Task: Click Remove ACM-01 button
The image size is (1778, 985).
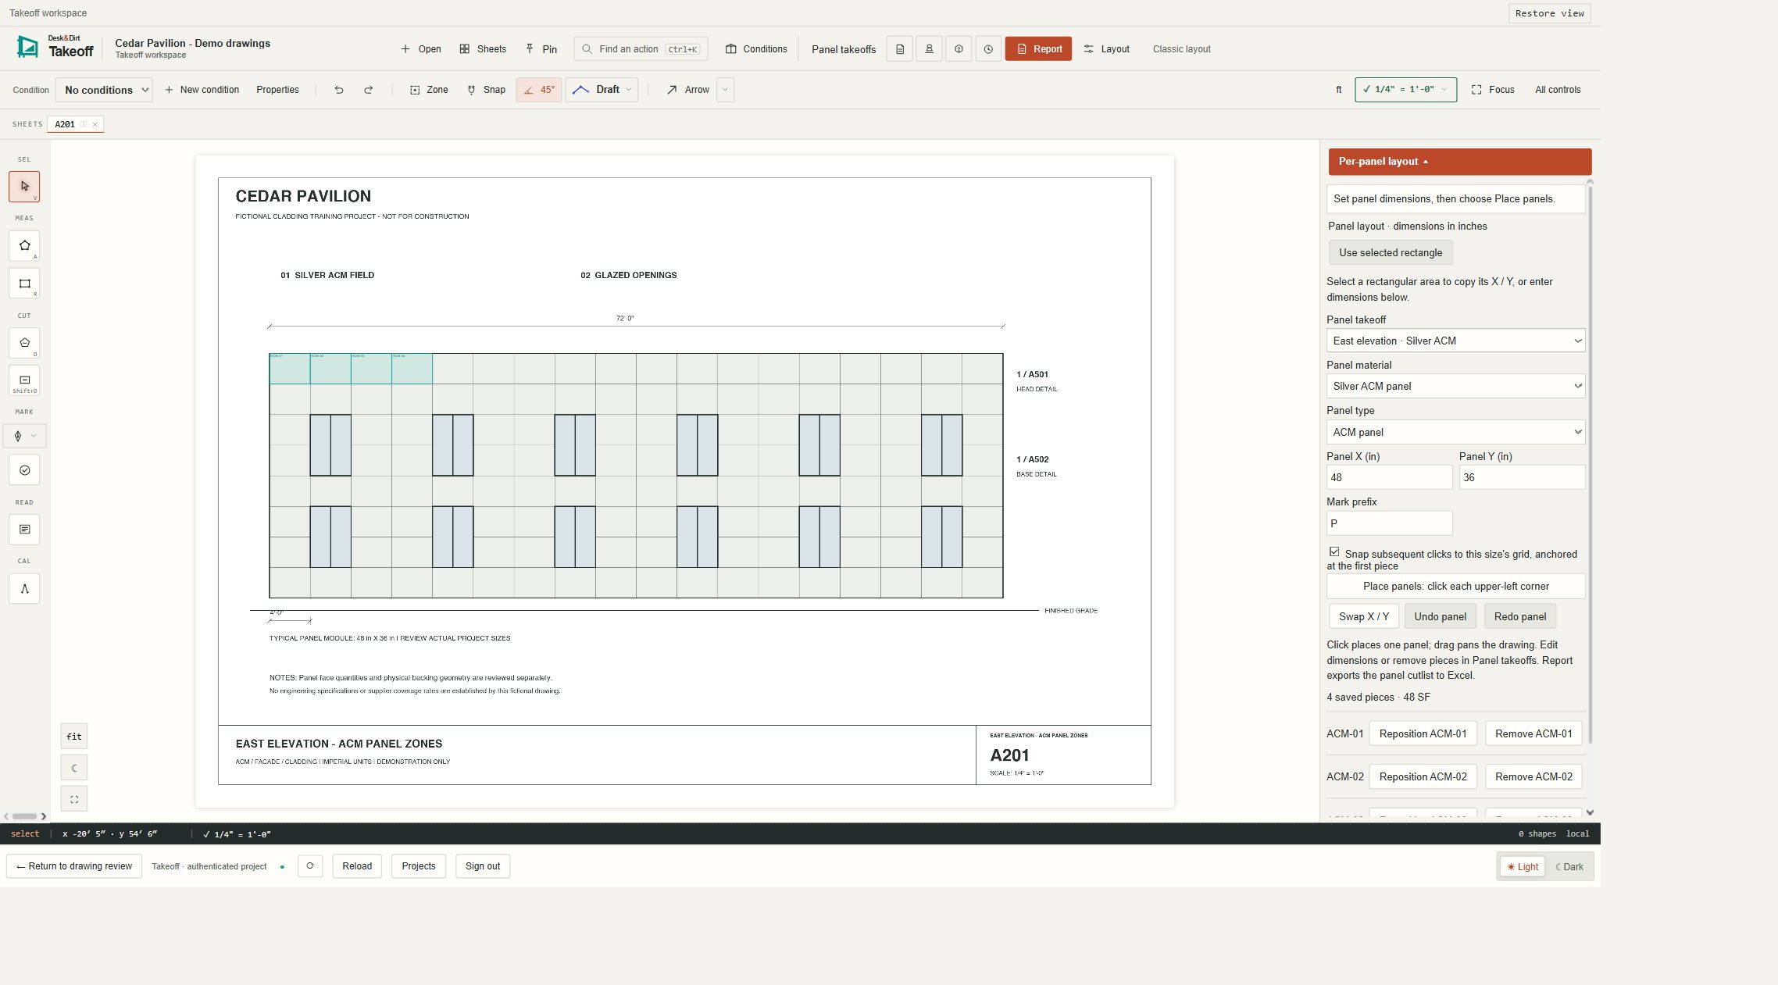Action: click(x=1533, y=733)
